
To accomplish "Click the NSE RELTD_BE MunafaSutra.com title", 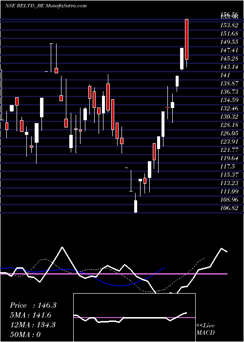I will 45,6.
